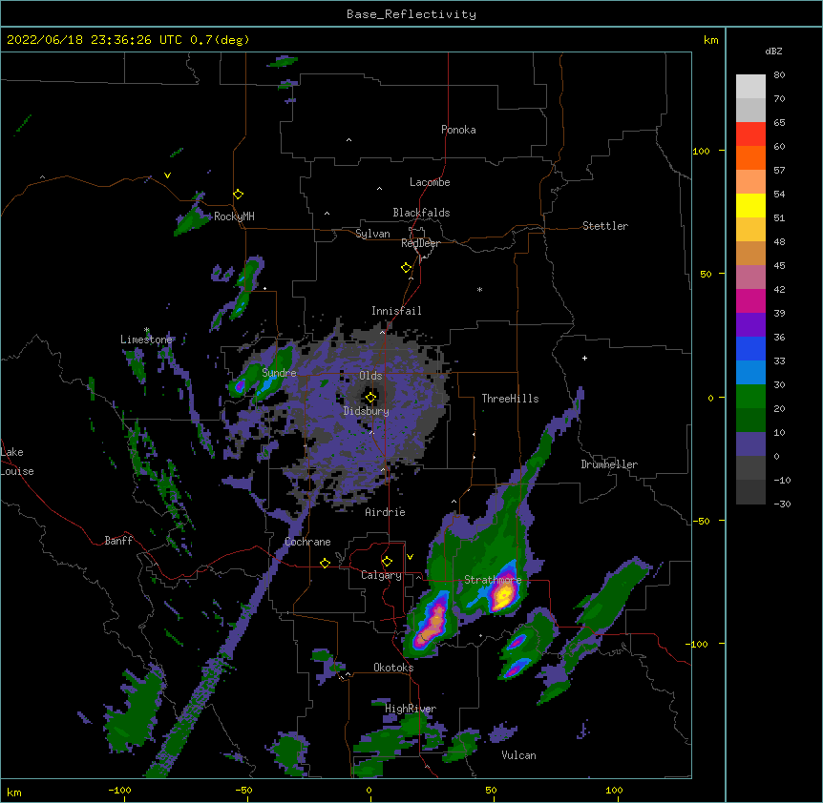Click the intense yellow storm core over Strathmore
Screen dimensions: 823x803
pyautogui.click(x=504, y=595)
